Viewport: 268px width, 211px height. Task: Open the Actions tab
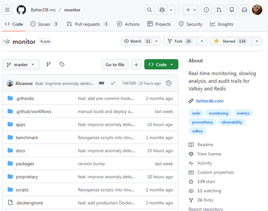(x=128, y=24)
